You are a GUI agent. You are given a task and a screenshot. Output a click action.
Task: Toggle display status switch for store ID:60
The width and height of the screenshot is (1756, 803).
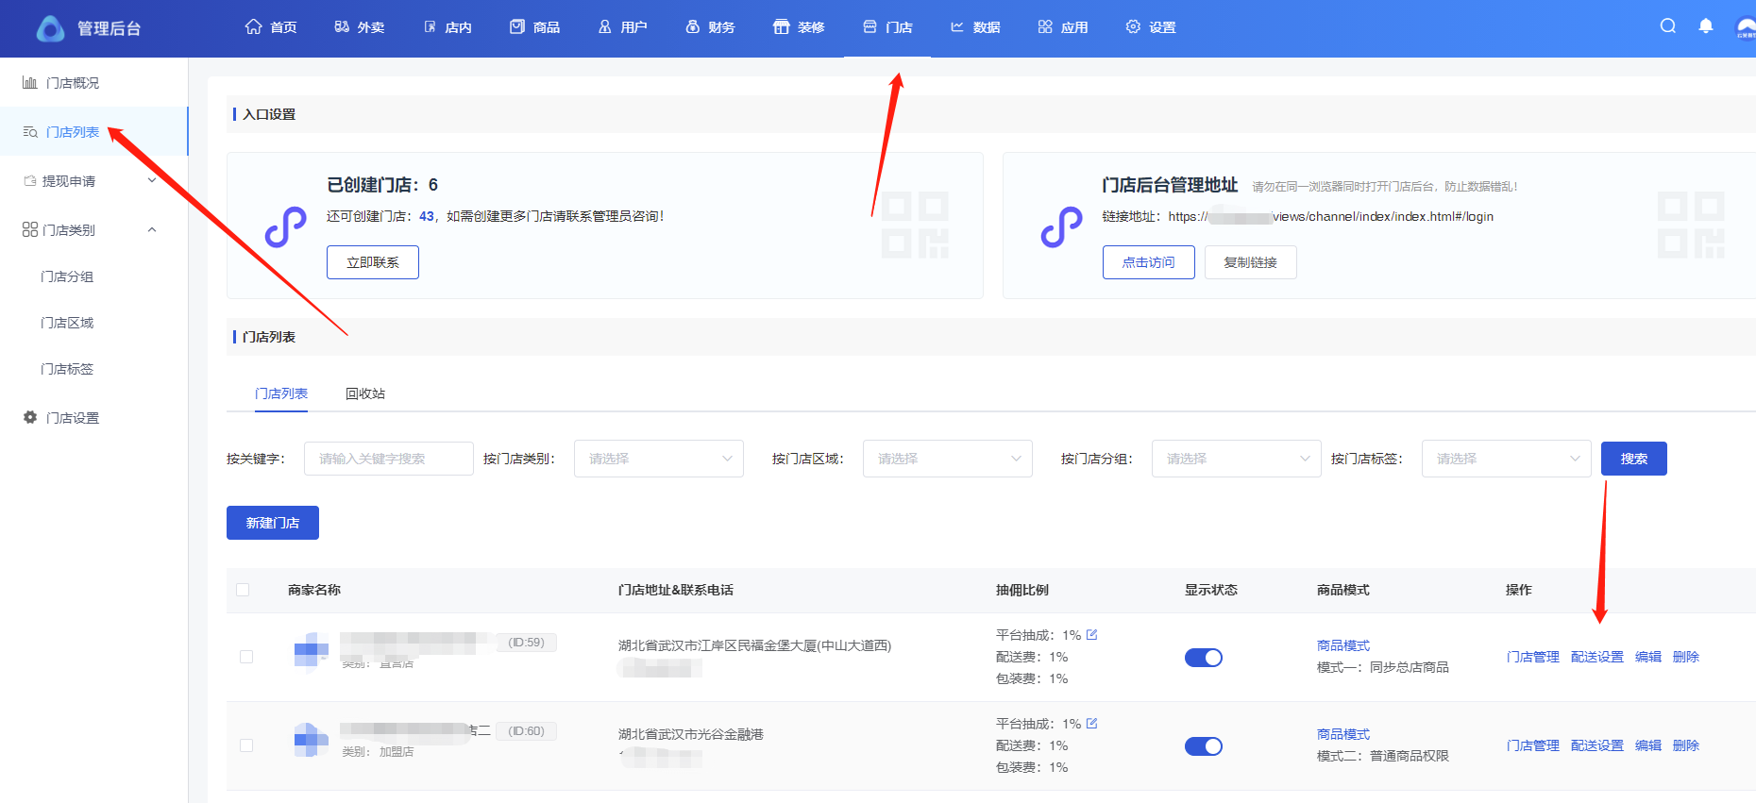coord(1203,746)
